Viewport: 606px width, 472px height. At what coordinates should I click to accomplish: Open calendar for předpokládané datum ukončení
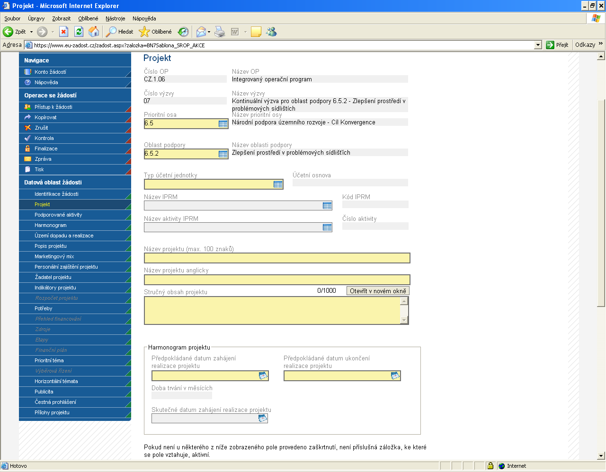coord(395,376)
